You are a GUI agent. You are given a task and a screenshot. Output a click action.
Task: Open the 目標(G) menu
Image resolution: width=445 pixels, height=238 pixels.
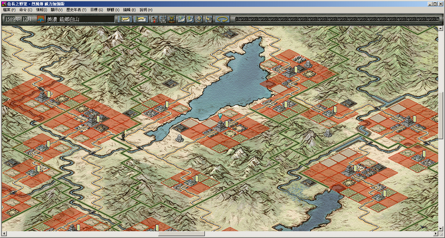(96, 9)
